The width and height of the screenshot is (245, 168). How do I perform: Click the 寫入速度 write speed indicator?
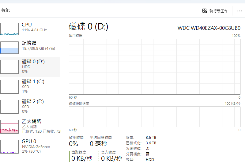click(x=111, y=156)
